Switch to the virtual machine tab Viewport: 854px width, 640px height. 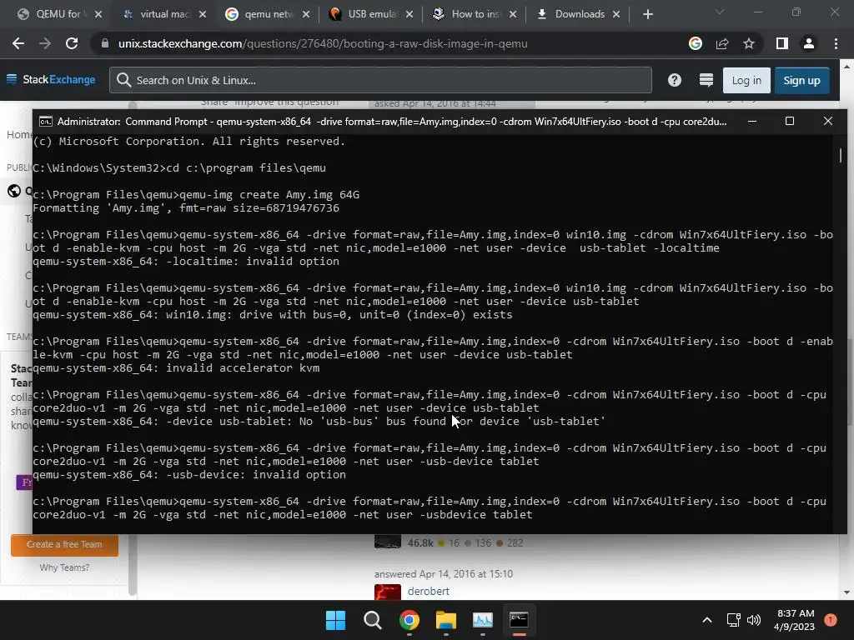tap(163, 14)
